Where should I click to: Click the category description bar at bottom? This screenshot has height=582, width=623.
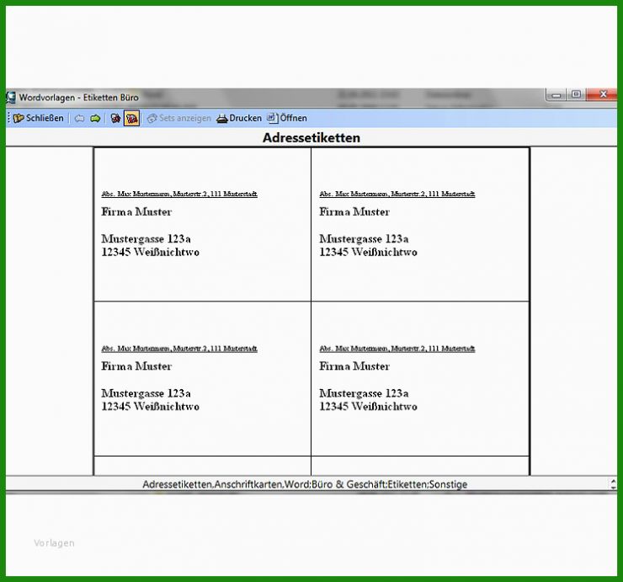click(305, 484)
